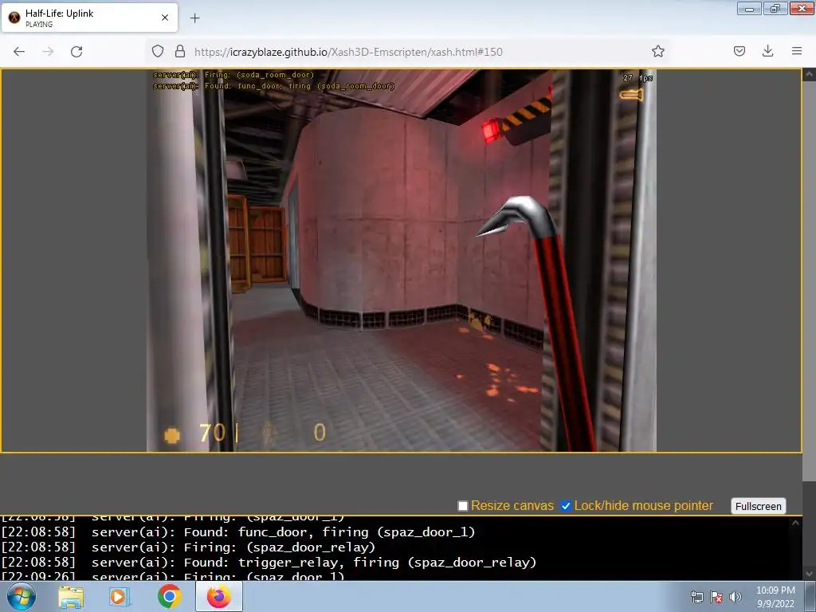Open a new tab with plus button
The image size is (816, 612).
[x=194, y=18]
